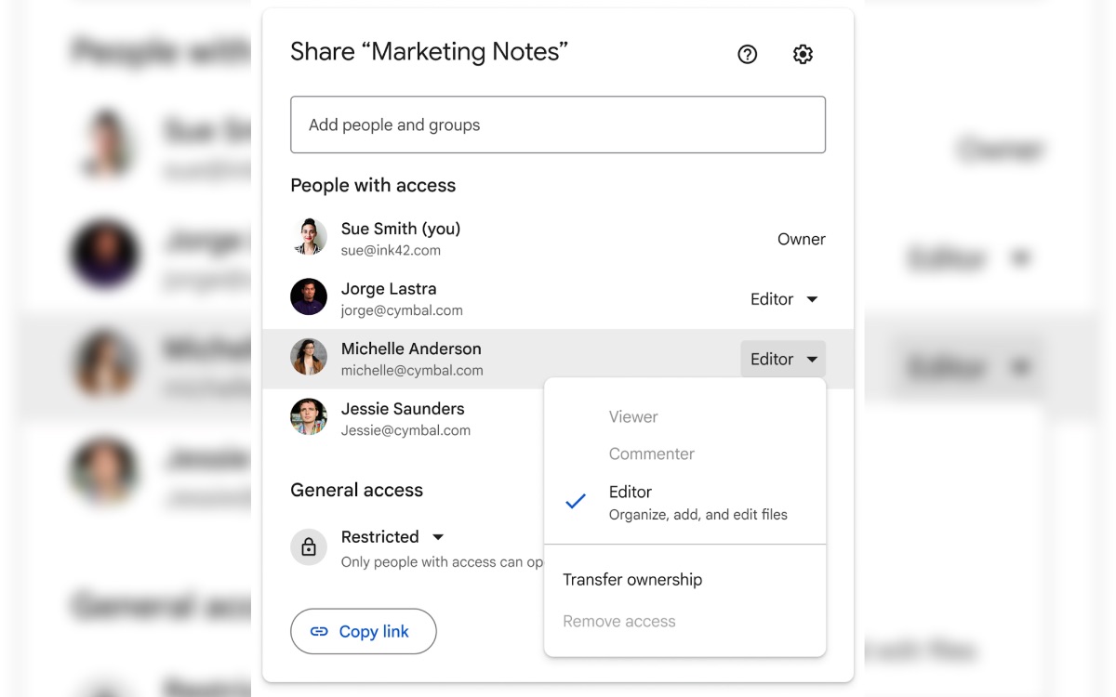Click the blue checkmark next to Editor
The image size is (1116, 697).
575,501
